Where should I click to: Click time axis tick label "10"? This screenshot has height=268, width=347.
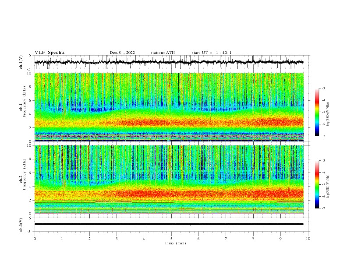[308, 239]
